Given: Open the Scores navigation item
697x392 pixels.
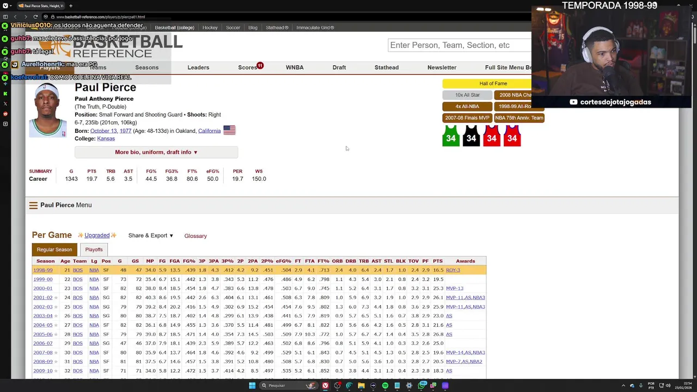Looking at the screenshot, I should [x=247, y=68].
